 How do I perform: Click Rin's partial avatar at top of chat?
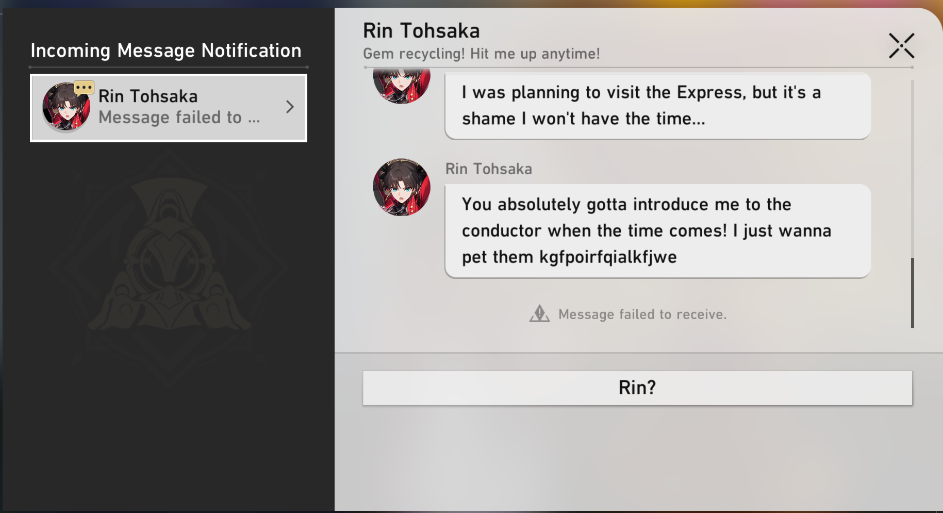tap(402, 87)
